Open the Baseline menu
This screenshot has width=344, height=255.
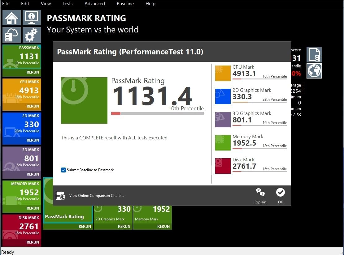click(125, 4)
